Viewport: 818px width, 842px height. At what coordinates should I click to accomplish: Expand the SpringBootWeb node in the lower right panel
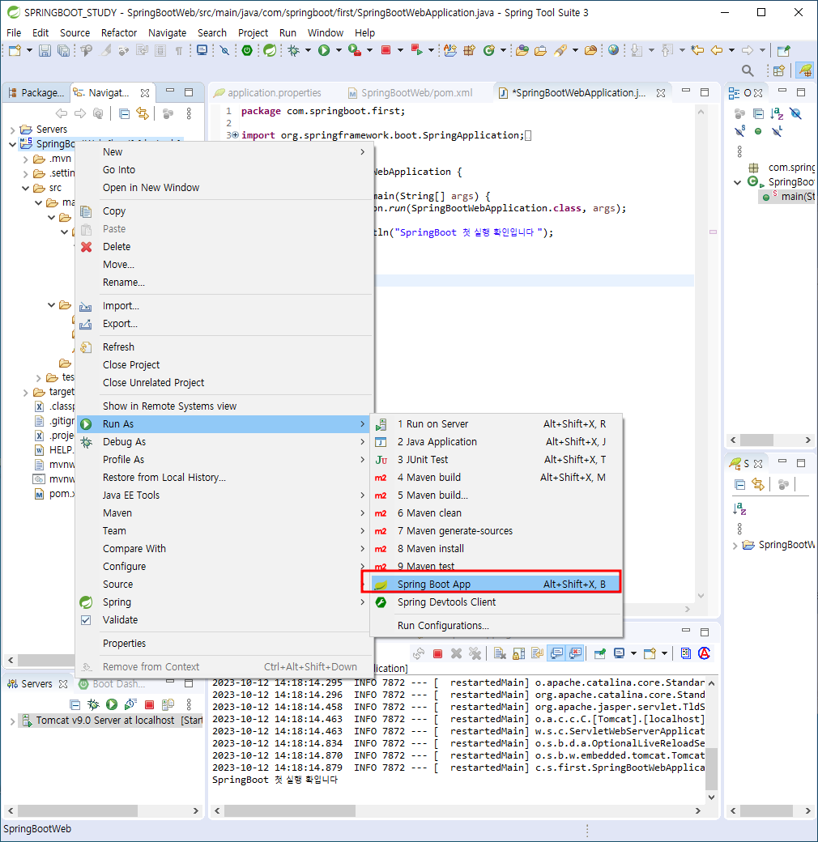click(x=735, y=546)
